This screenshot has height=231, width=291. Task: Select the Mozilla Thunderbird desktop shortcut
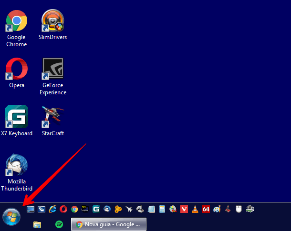(x=17, y=172)
